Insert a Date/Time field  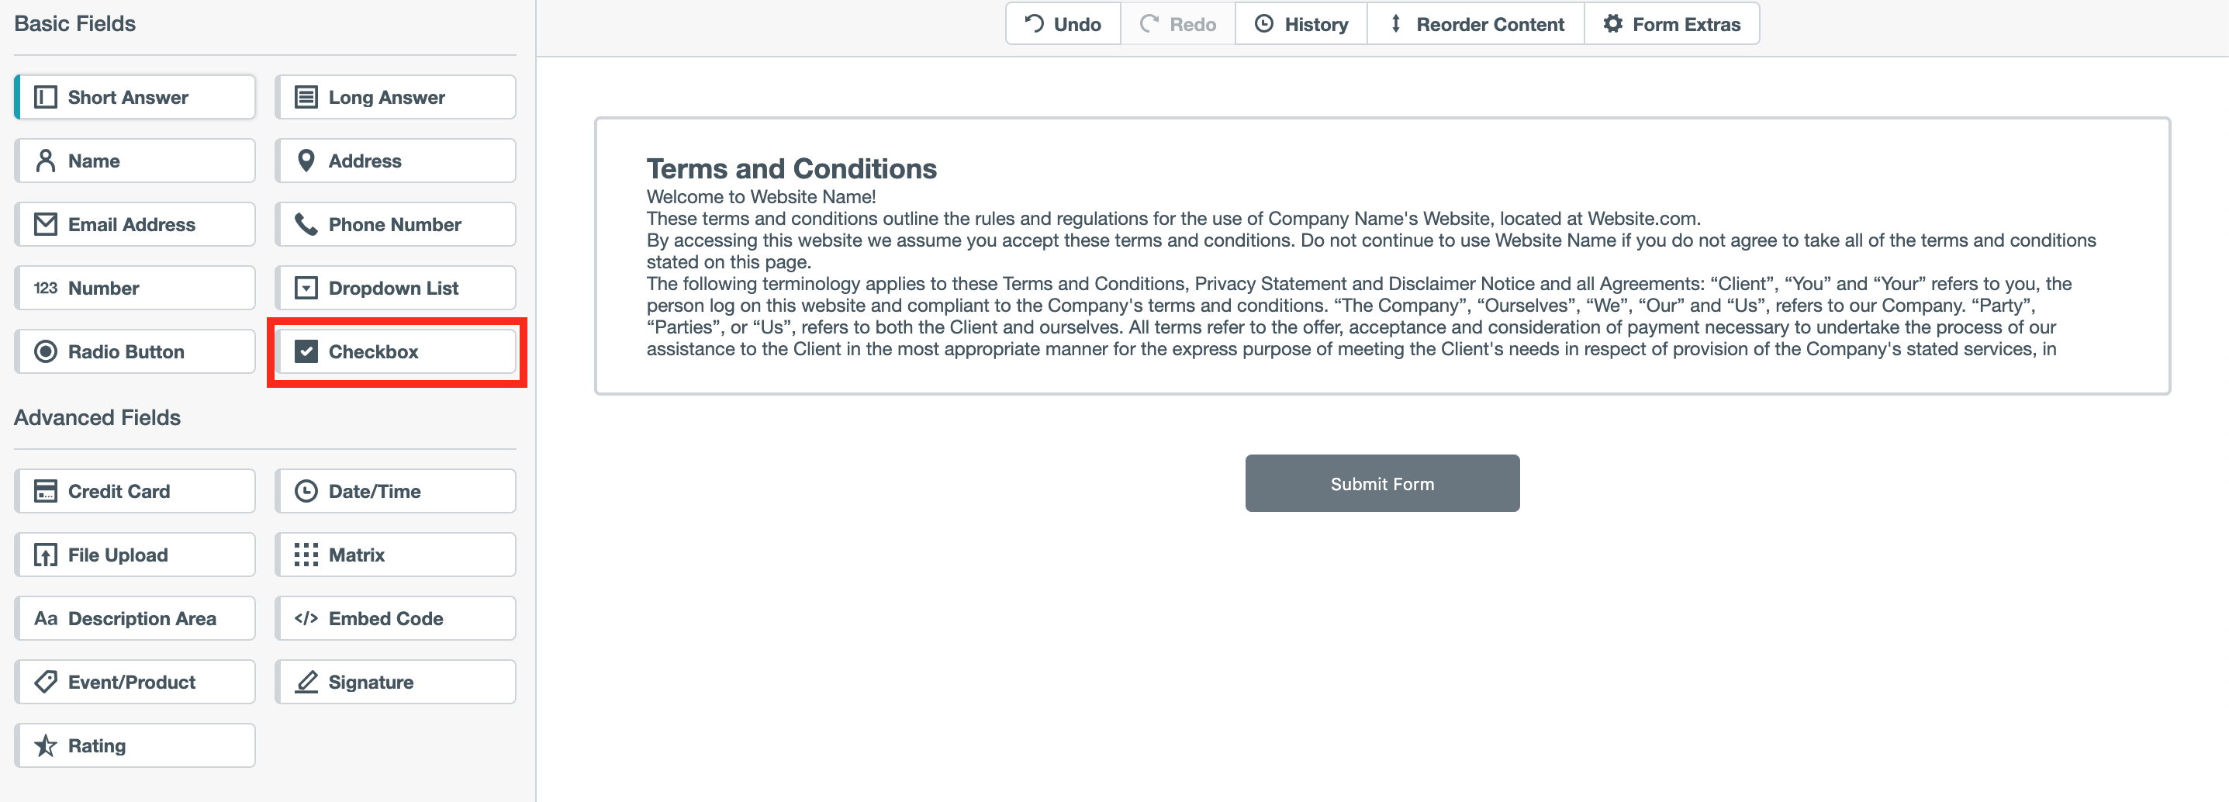click(x=396, y=492)
